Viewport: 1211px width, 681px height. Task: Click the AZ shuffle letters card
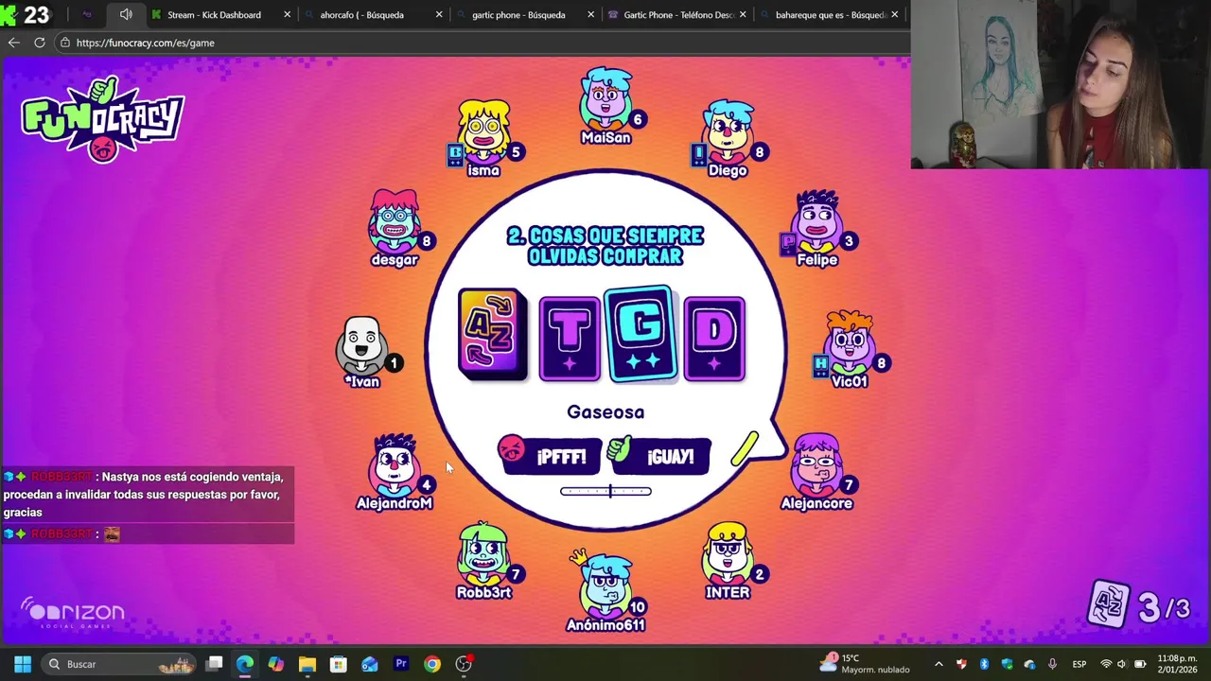[492, 335]
